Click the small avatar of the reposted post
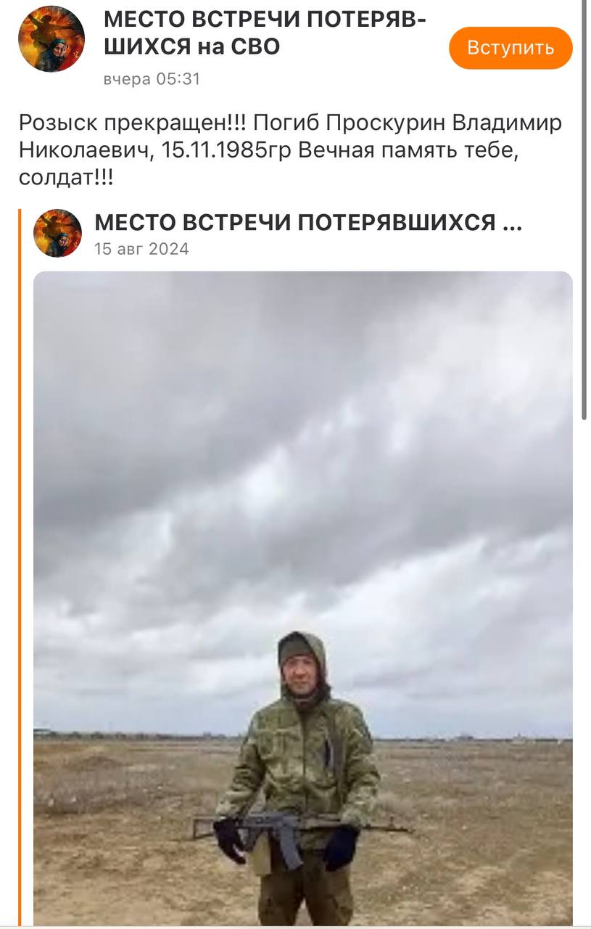 (x=57, y=233)
